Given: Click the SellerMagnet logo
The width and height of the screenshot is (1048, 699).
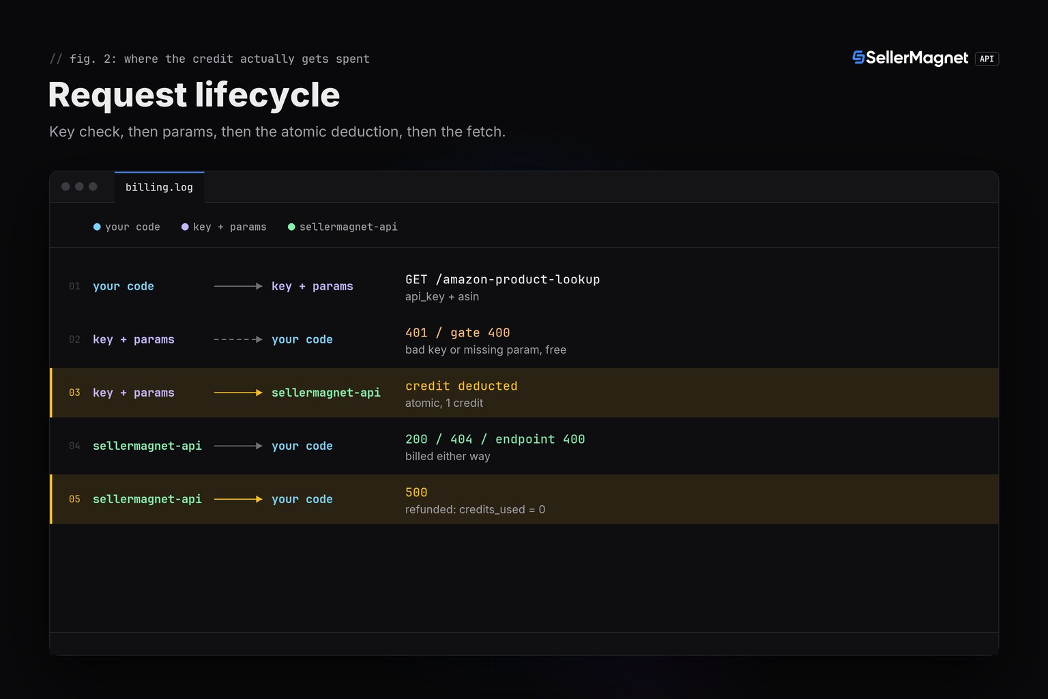Looking at the screenshot, I should tap(910, 58).
